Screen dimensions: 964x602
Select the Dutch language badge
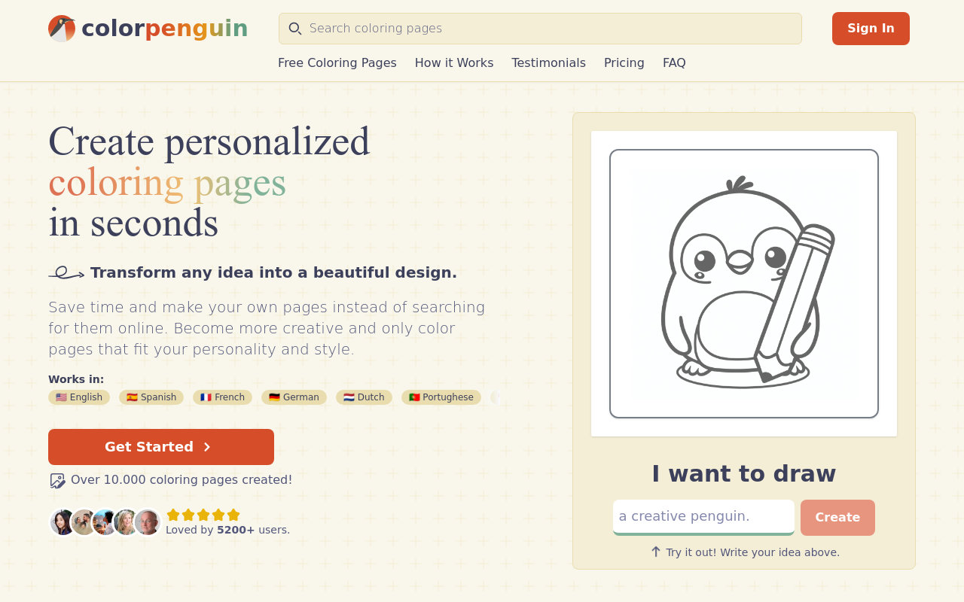[x=365, y=397]
